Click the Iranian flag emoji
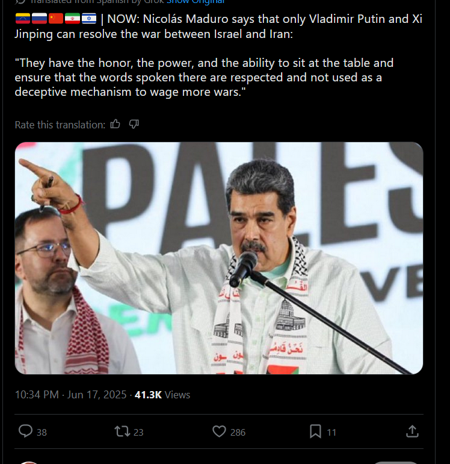This screenshot has height=464, width=450. 72,19
